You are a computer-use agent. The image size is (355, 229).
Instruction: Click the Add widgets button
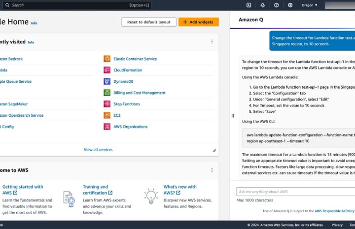(199, 22)
